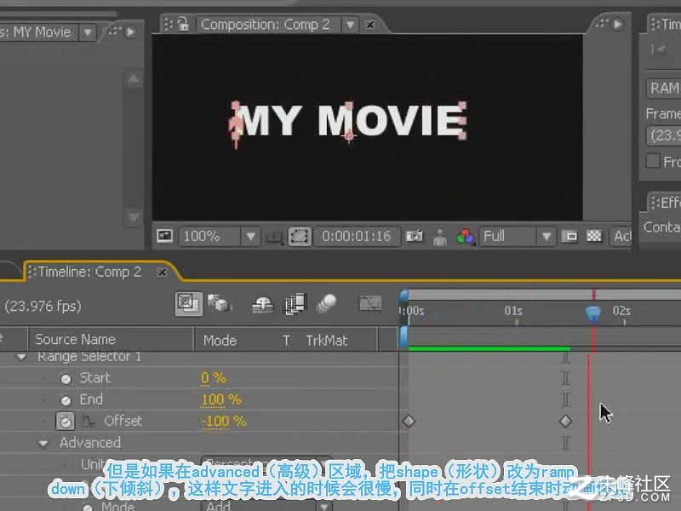This screenshot has height=511, width=681.
Task: Enable Motion Blur ball icon
Action: click(x=327, y=303)
